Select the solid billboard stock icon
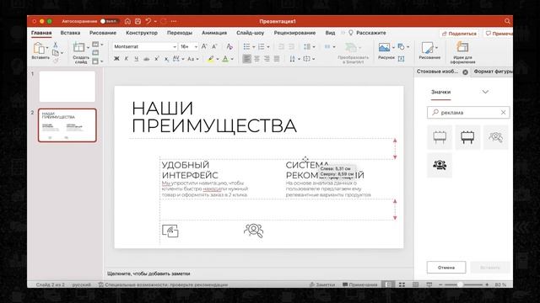Viewport: 540px width, 303px height. point(467,137)
